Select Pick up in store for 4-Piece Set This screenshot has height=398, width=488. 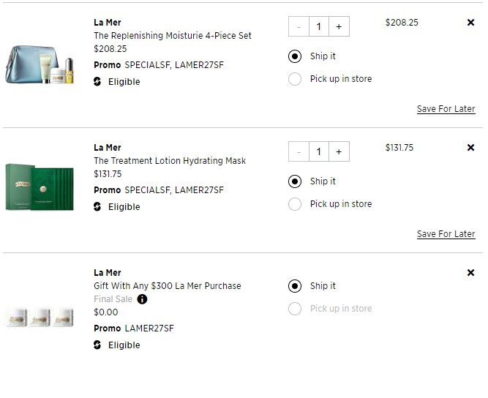point(295,79)
